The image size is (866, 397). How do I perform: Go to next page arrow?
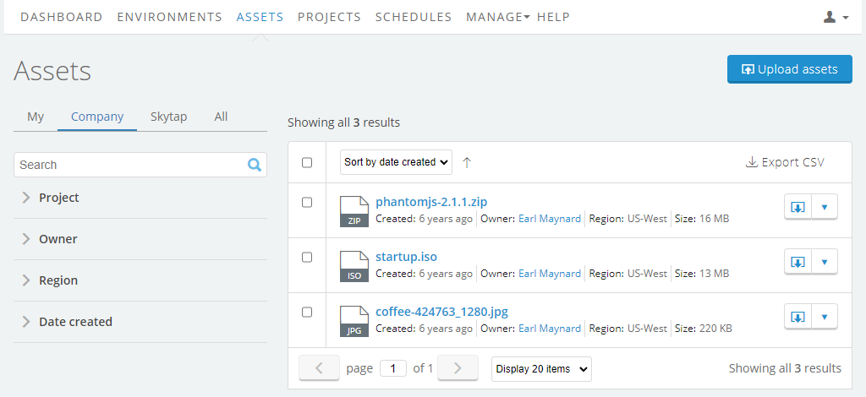[x=458, y=368]
